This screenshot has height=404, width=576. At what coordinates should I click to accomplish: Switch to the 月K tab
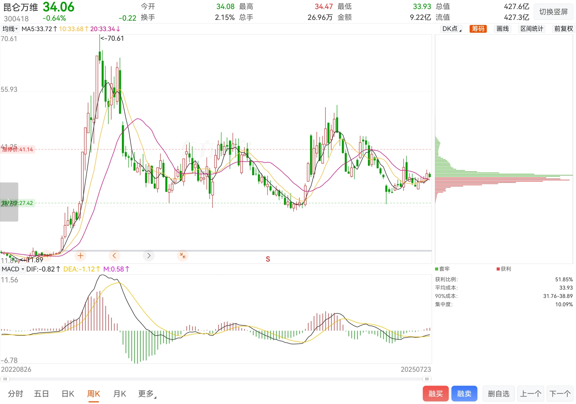click(x=120, y=394)
